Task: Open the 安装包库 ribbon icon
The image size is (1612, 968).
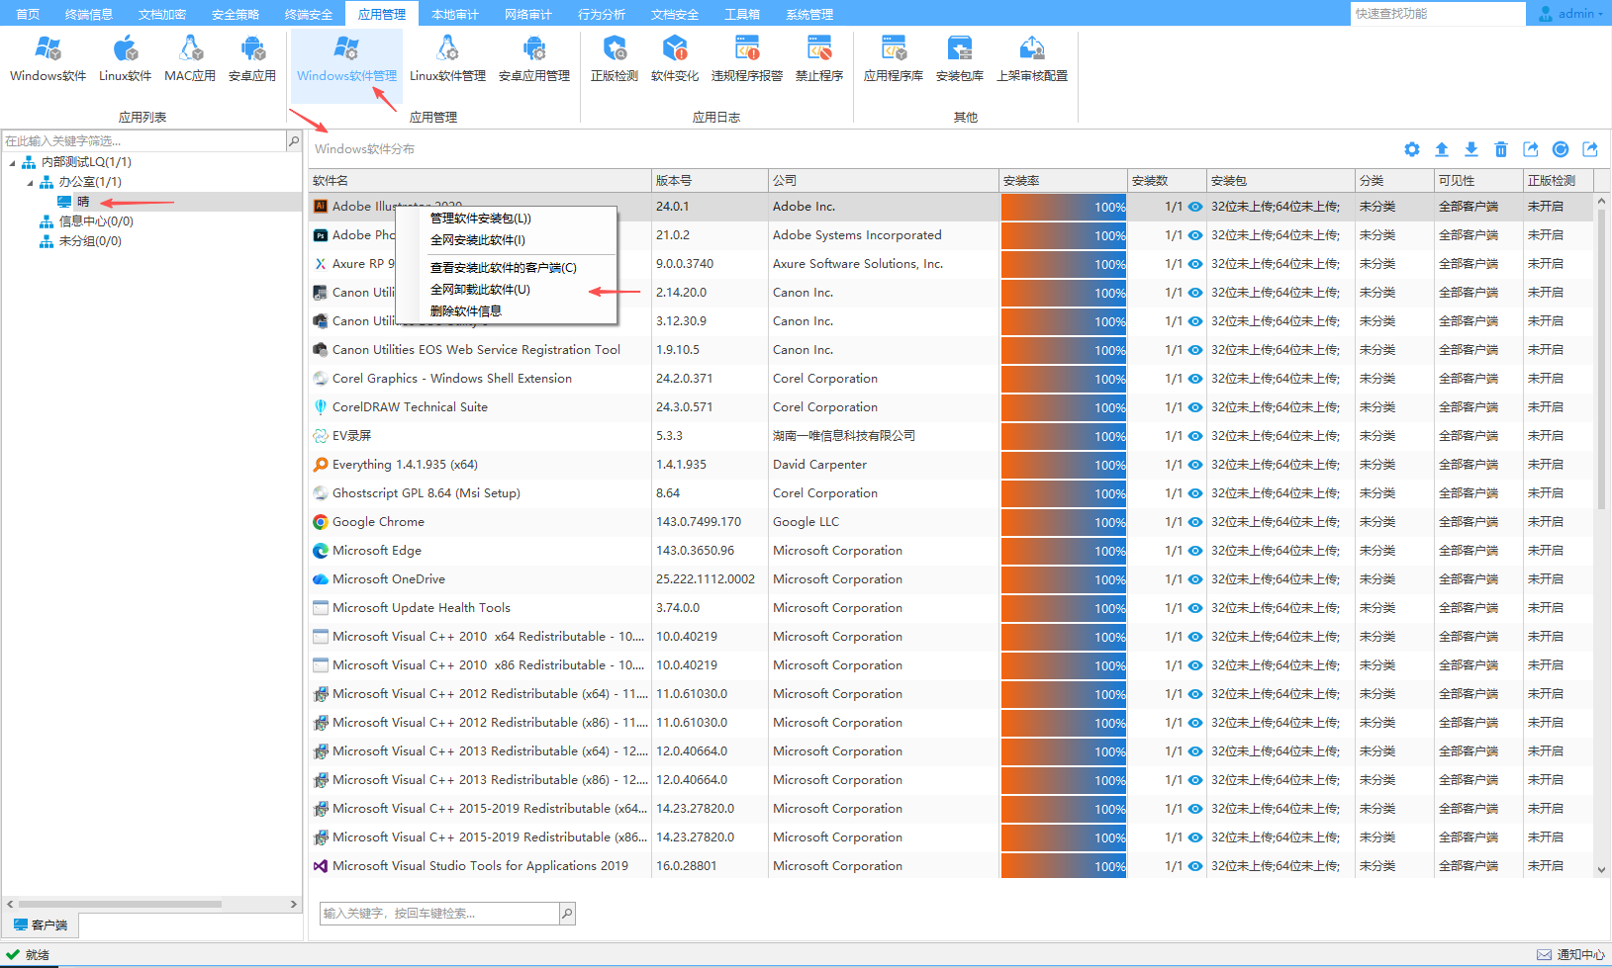Action: coord(959,58)
